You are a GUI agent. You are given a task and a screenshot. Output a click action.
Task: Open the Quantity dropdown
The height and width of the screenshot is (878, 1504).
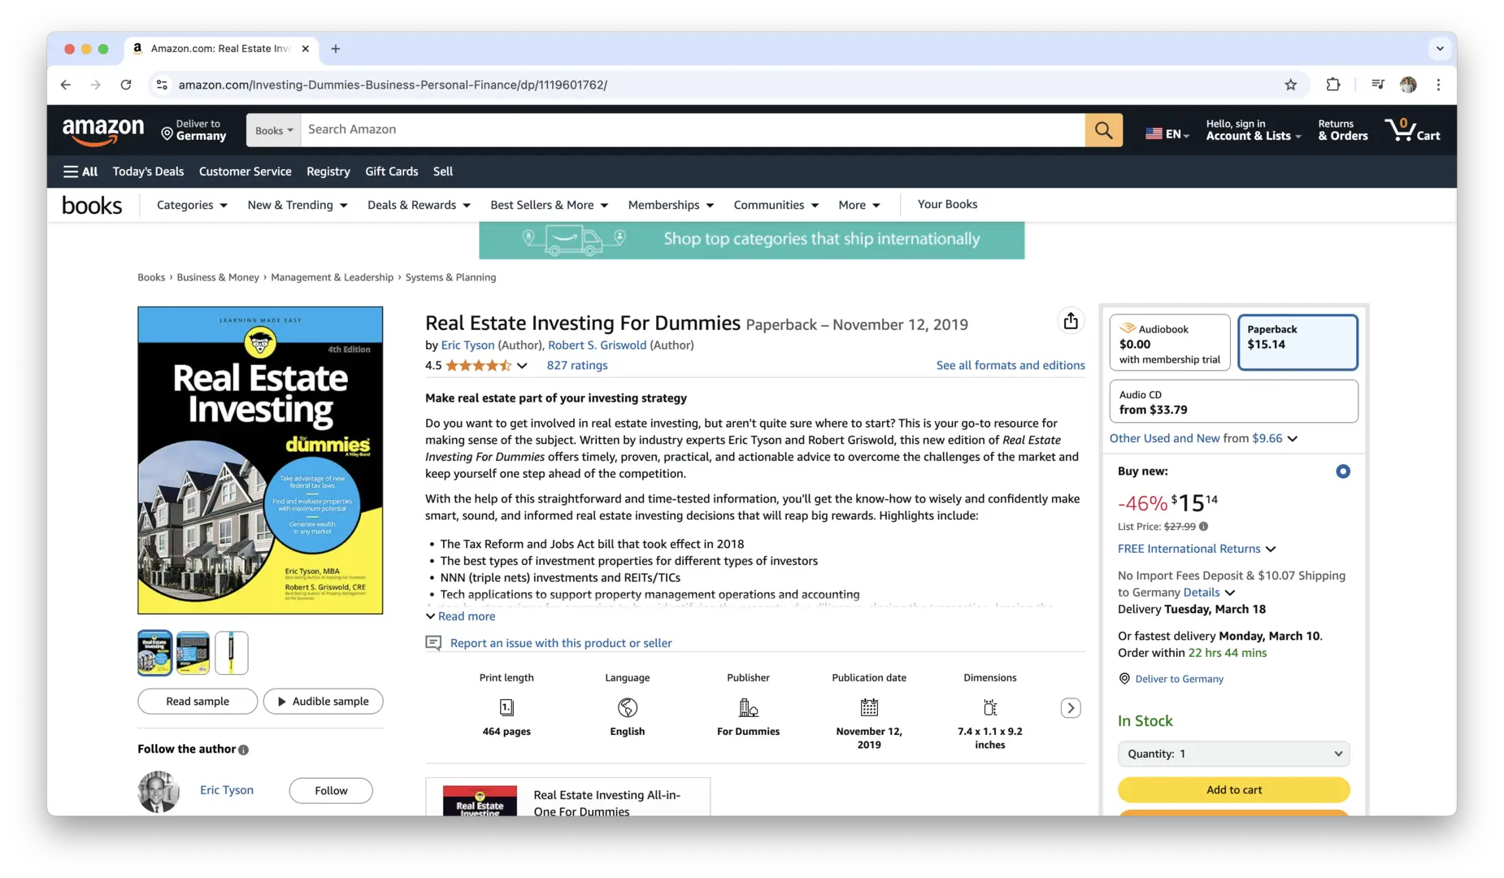tap(1233, 754)
